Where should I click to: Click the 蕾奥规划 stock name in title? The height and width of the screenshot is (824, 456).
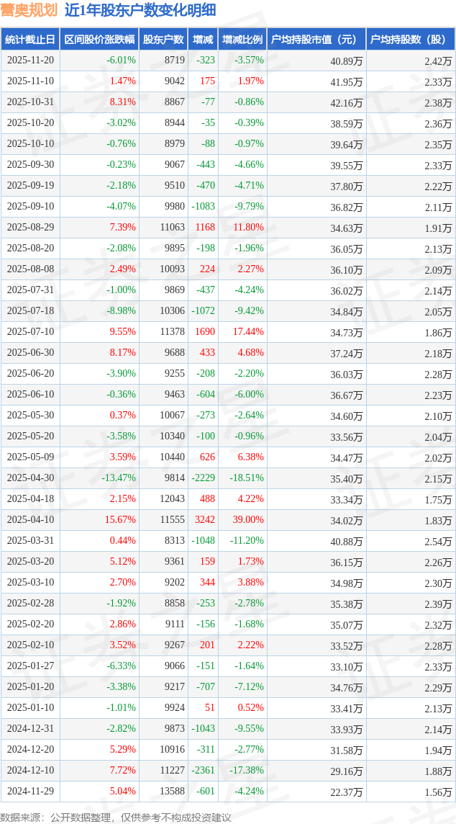(x=29, y=10)
